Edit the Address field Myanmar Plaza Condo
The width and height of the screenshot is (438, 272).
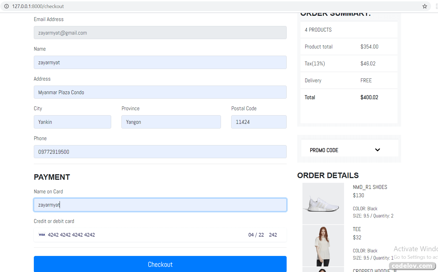(x=160, y=92)
